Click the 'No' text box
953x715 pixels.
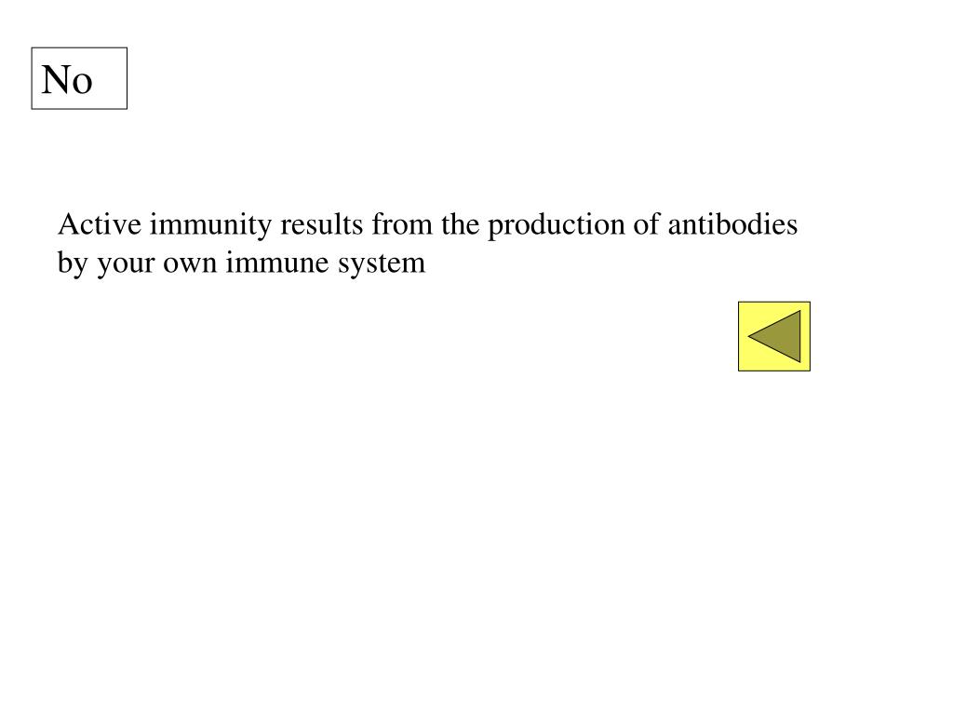[x=79, y=78]
